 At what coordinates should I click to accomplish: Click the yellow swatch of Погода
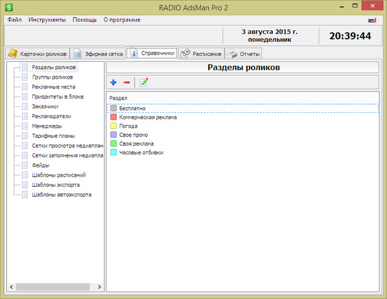[114, 126]
